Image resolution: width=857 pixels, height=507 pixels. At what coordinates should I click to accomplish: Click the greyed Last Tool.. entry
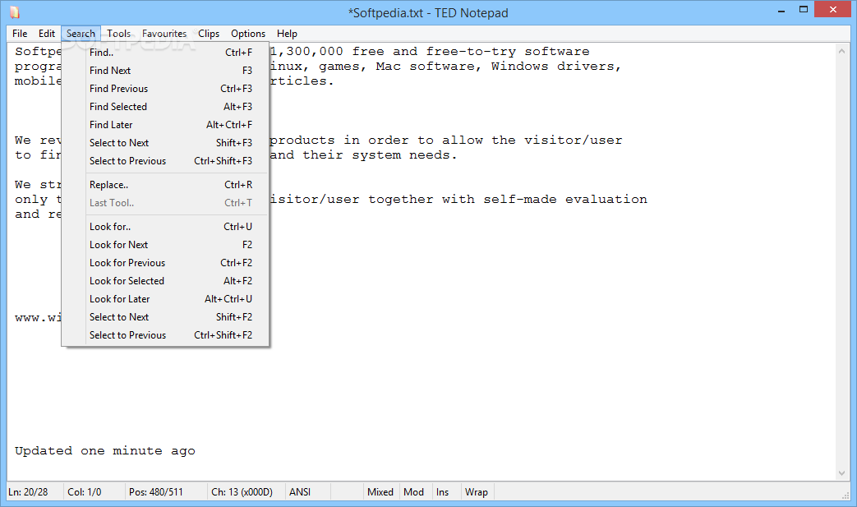pos(166,203)
